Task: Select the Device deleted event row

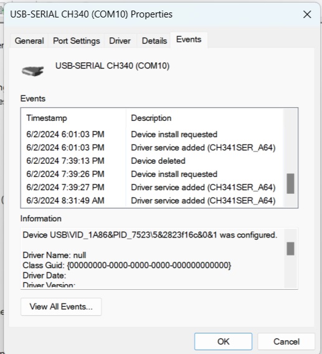Action: click(151, 161)
